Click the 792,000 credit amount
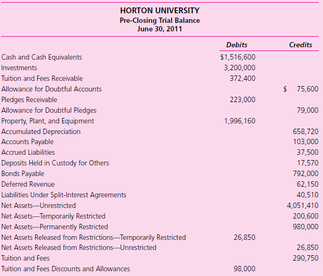This screenshot has width=323, height=276. pos(305,174)
